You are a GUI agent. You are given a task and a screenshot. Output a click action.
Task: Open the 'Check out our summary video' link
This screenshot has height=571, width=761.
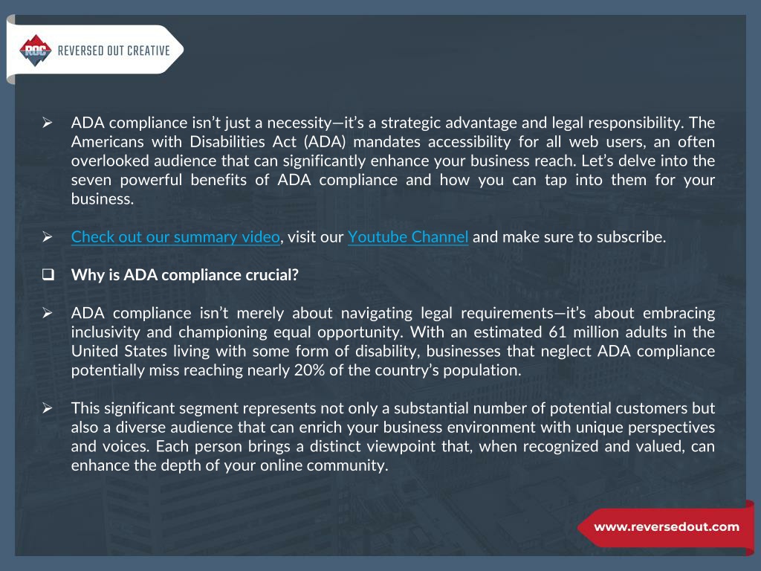[x=175, y=237]
